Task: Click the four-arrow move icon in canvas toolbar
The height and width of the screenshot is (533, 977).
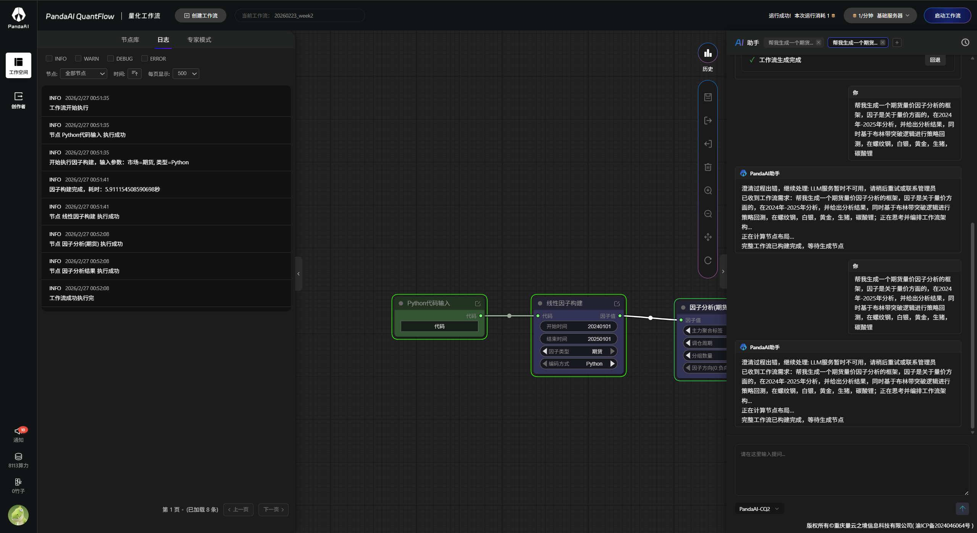Action: [x=708, y=237]
